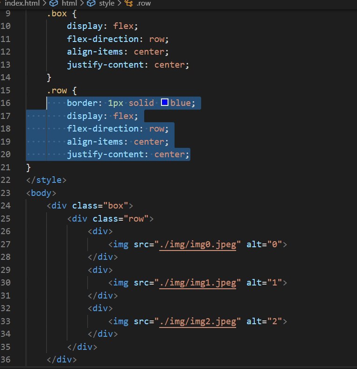Click line number 24
The height and width of the screenshot is (369, 357).
tap(6, 206)
